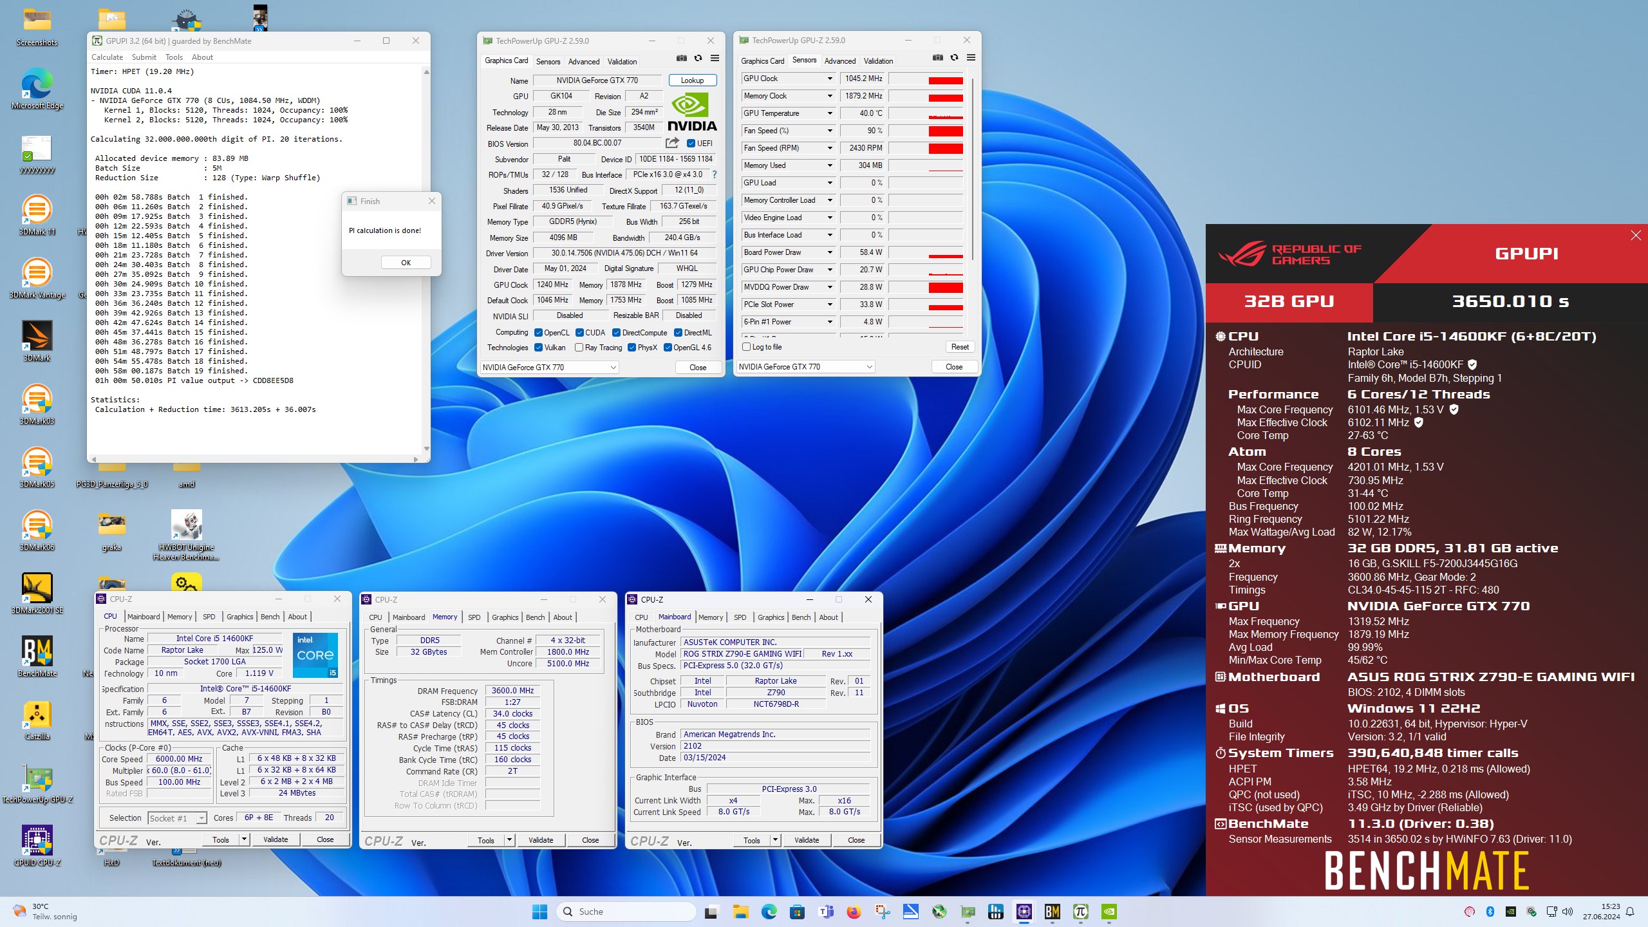Click the taskbar Suche search field
Viewport: 1648px width, 927px height.
(626, 912)
